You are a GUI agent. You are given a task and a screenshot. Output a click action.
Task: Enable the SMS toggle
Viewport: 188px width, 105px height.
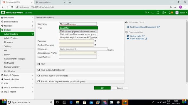39,64
